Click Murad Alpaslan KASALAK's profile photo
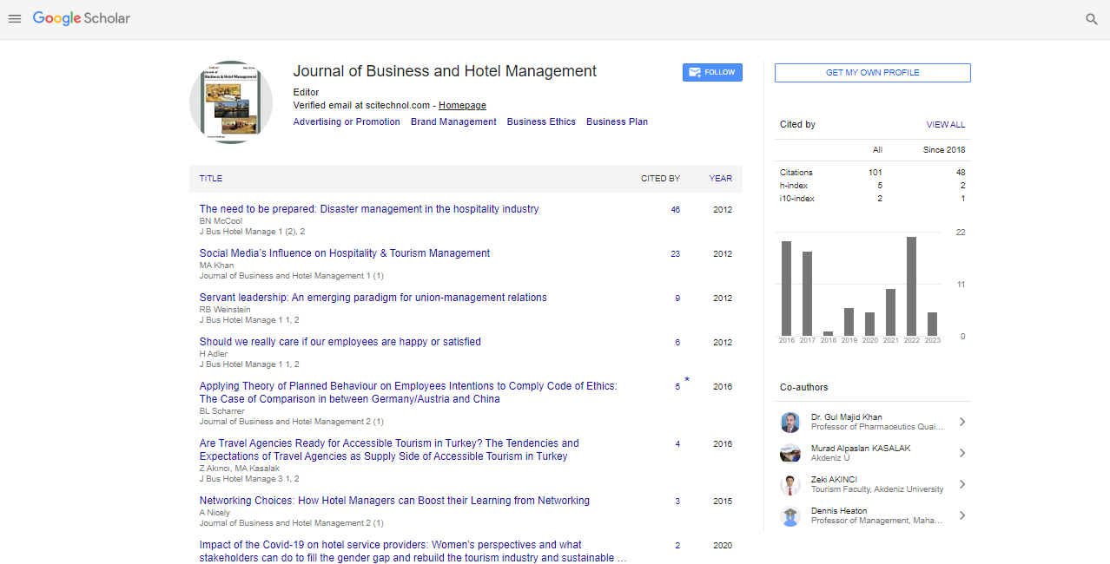 [790, 454]
